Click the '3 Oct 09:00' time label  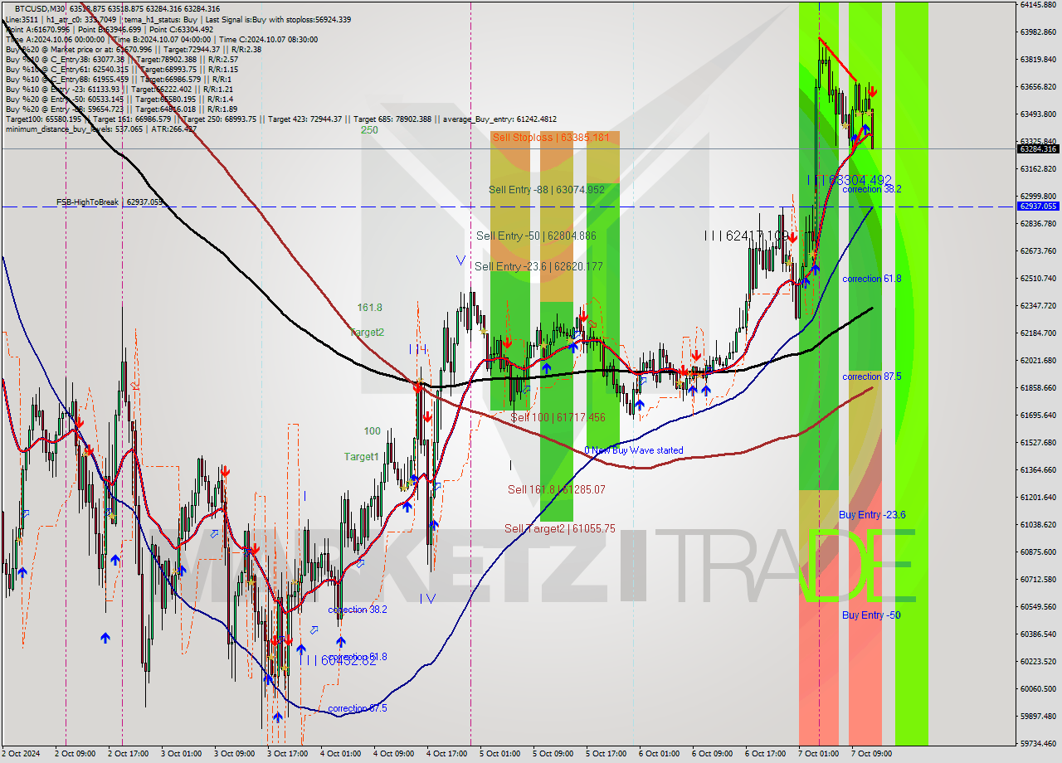tap(233, 754)
